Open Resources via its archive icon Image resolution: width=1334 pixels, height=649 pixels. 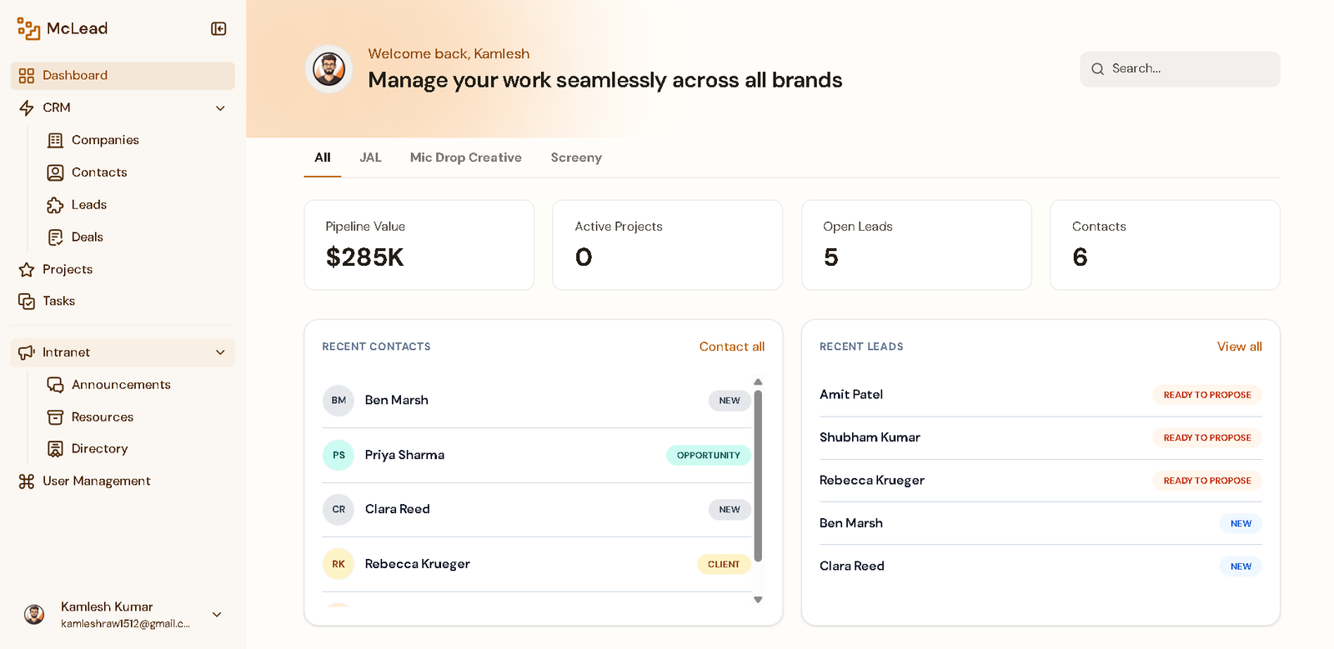pos(55,417)
